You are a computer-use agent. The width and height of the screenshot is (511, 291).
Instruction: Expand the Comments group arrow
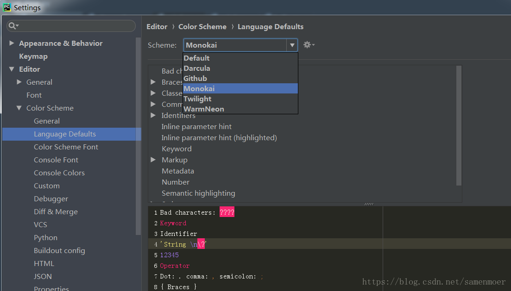pyautogui.click(x=153, y=104)
